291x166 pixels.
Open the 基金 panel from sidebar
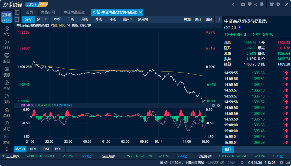pos(6,85)
